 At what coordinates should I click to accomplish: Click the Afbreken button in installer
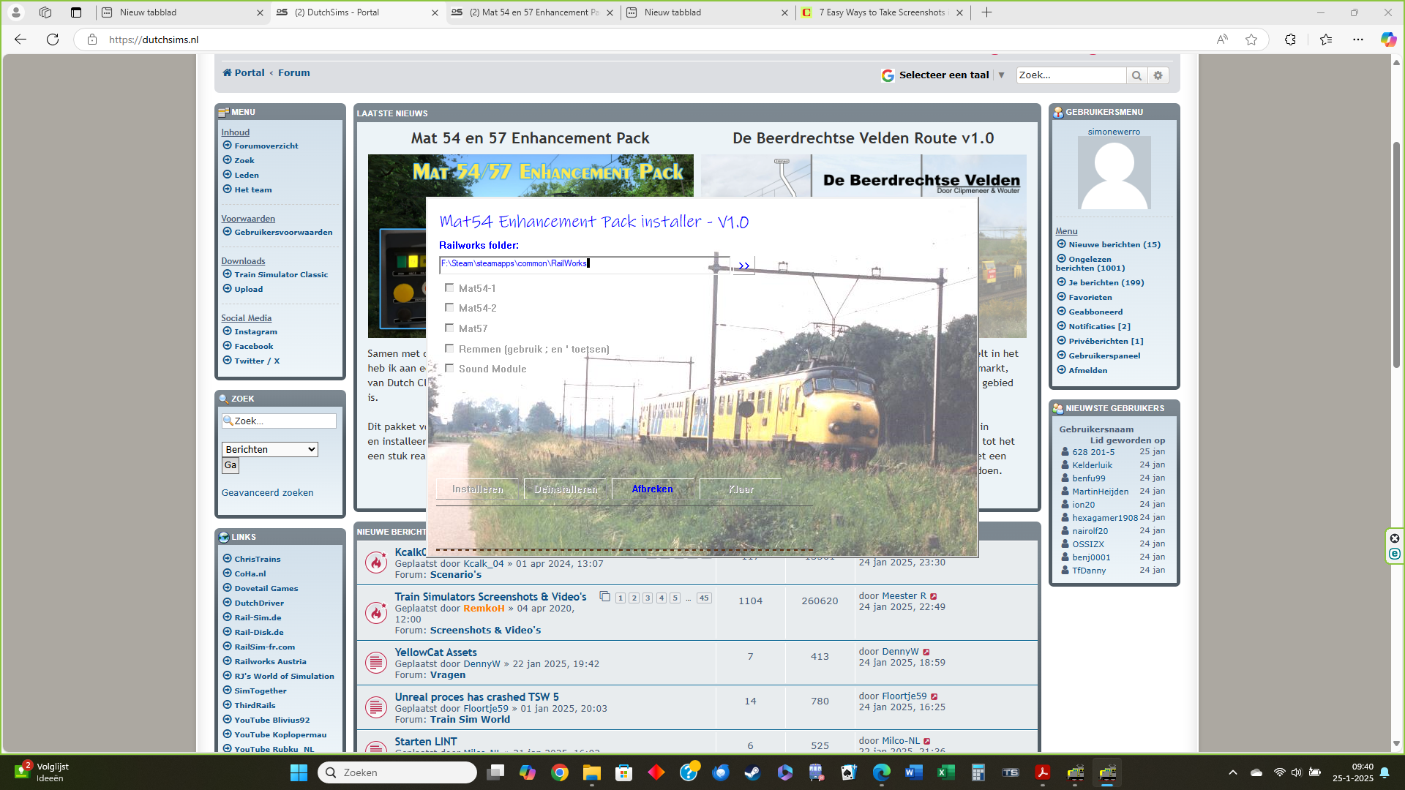coord(652,489)
